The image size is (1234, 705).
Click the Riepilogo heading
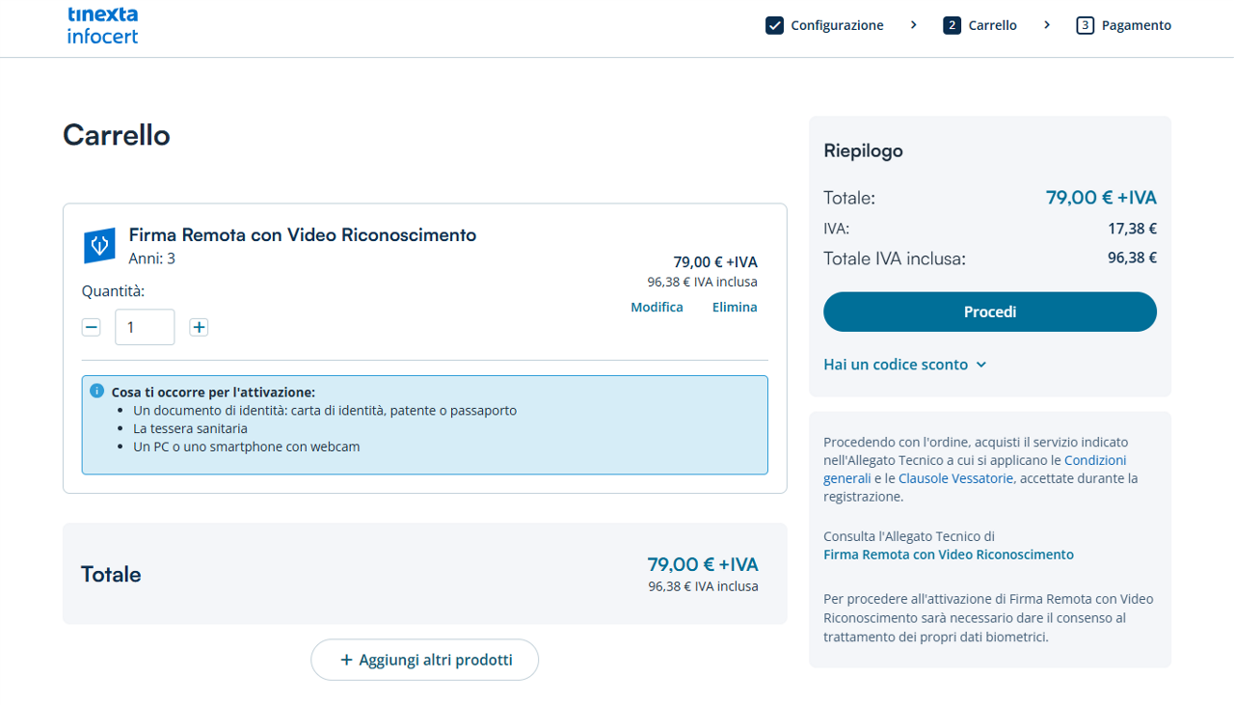point(863,151)
